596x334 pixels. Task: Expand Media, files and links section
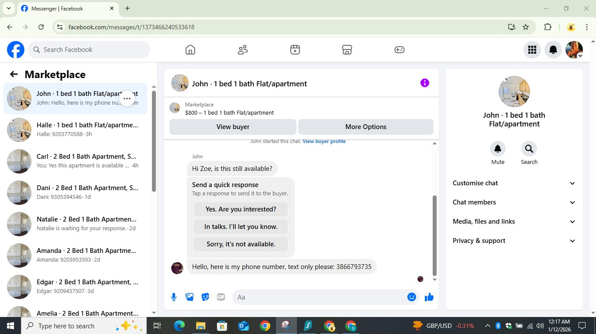[x=514, y=222]
